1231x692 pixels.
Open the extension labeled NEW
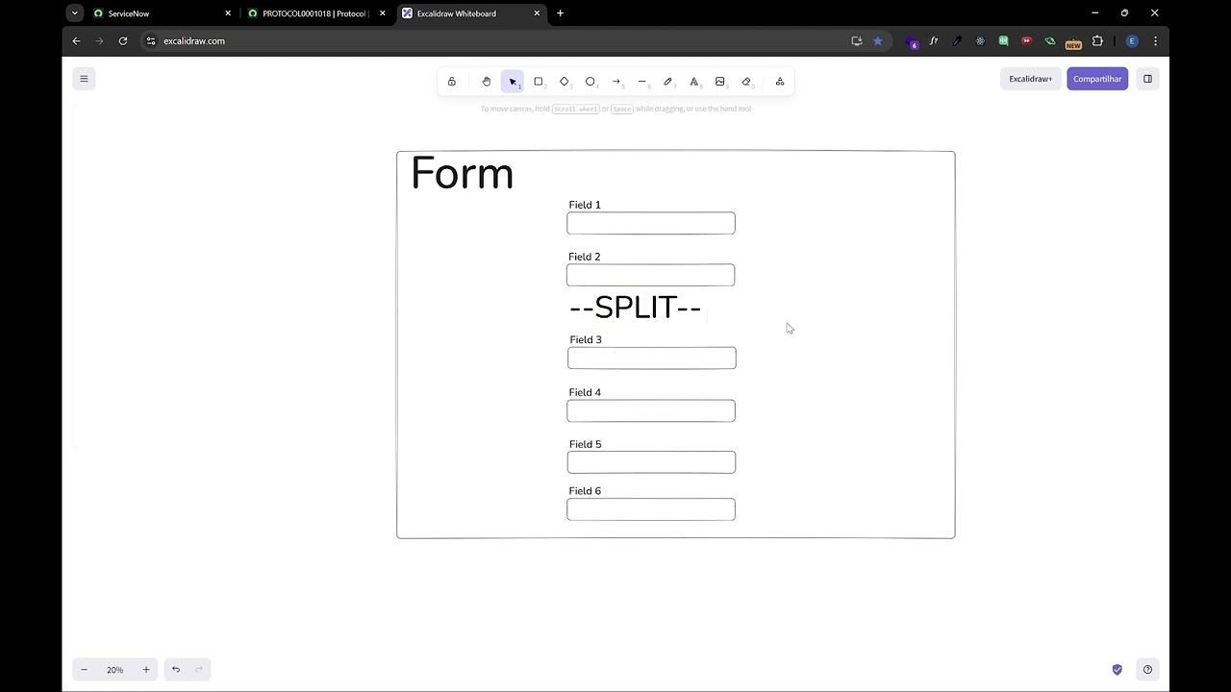click(1073, 41)
